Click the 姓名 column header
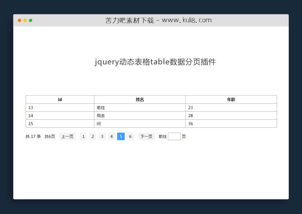Screen dimensions: 302x214 (x=140, y=99)
